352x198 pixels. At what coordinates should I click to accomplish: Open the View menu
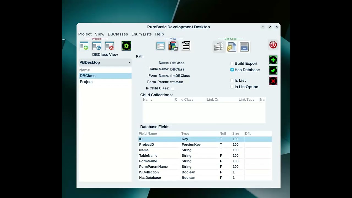(100, 34)
